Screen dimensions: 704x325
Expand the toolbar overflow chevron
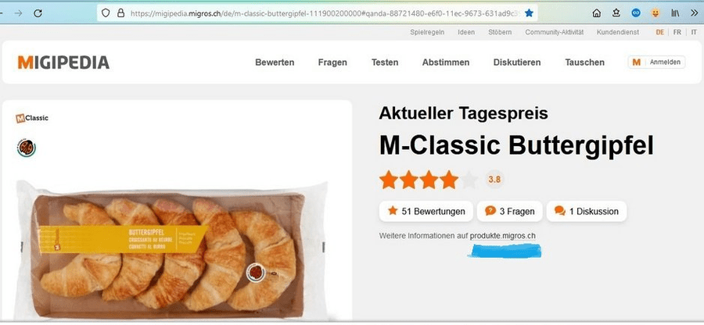click(694, 13)
